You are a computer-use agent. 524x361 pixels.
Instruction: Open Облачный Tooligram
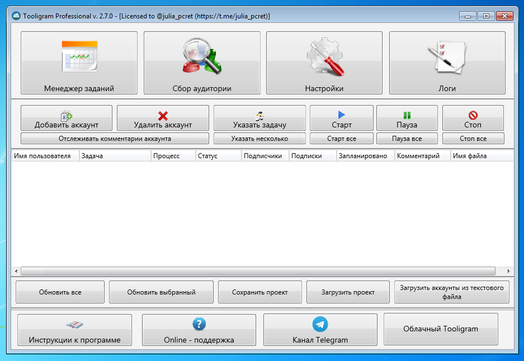[441, 329]
